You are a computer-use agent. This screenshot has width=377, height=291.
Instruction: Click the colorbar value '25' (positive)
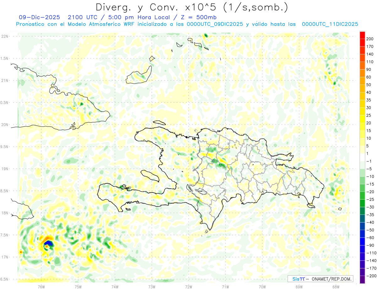369,115
